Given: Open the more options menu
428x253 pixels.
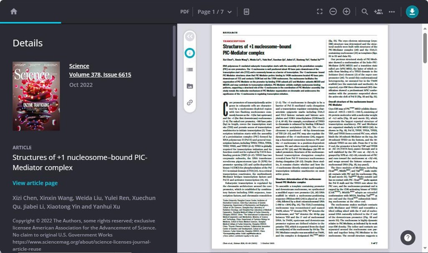Looking at the screenshot, I should (392, 12).
